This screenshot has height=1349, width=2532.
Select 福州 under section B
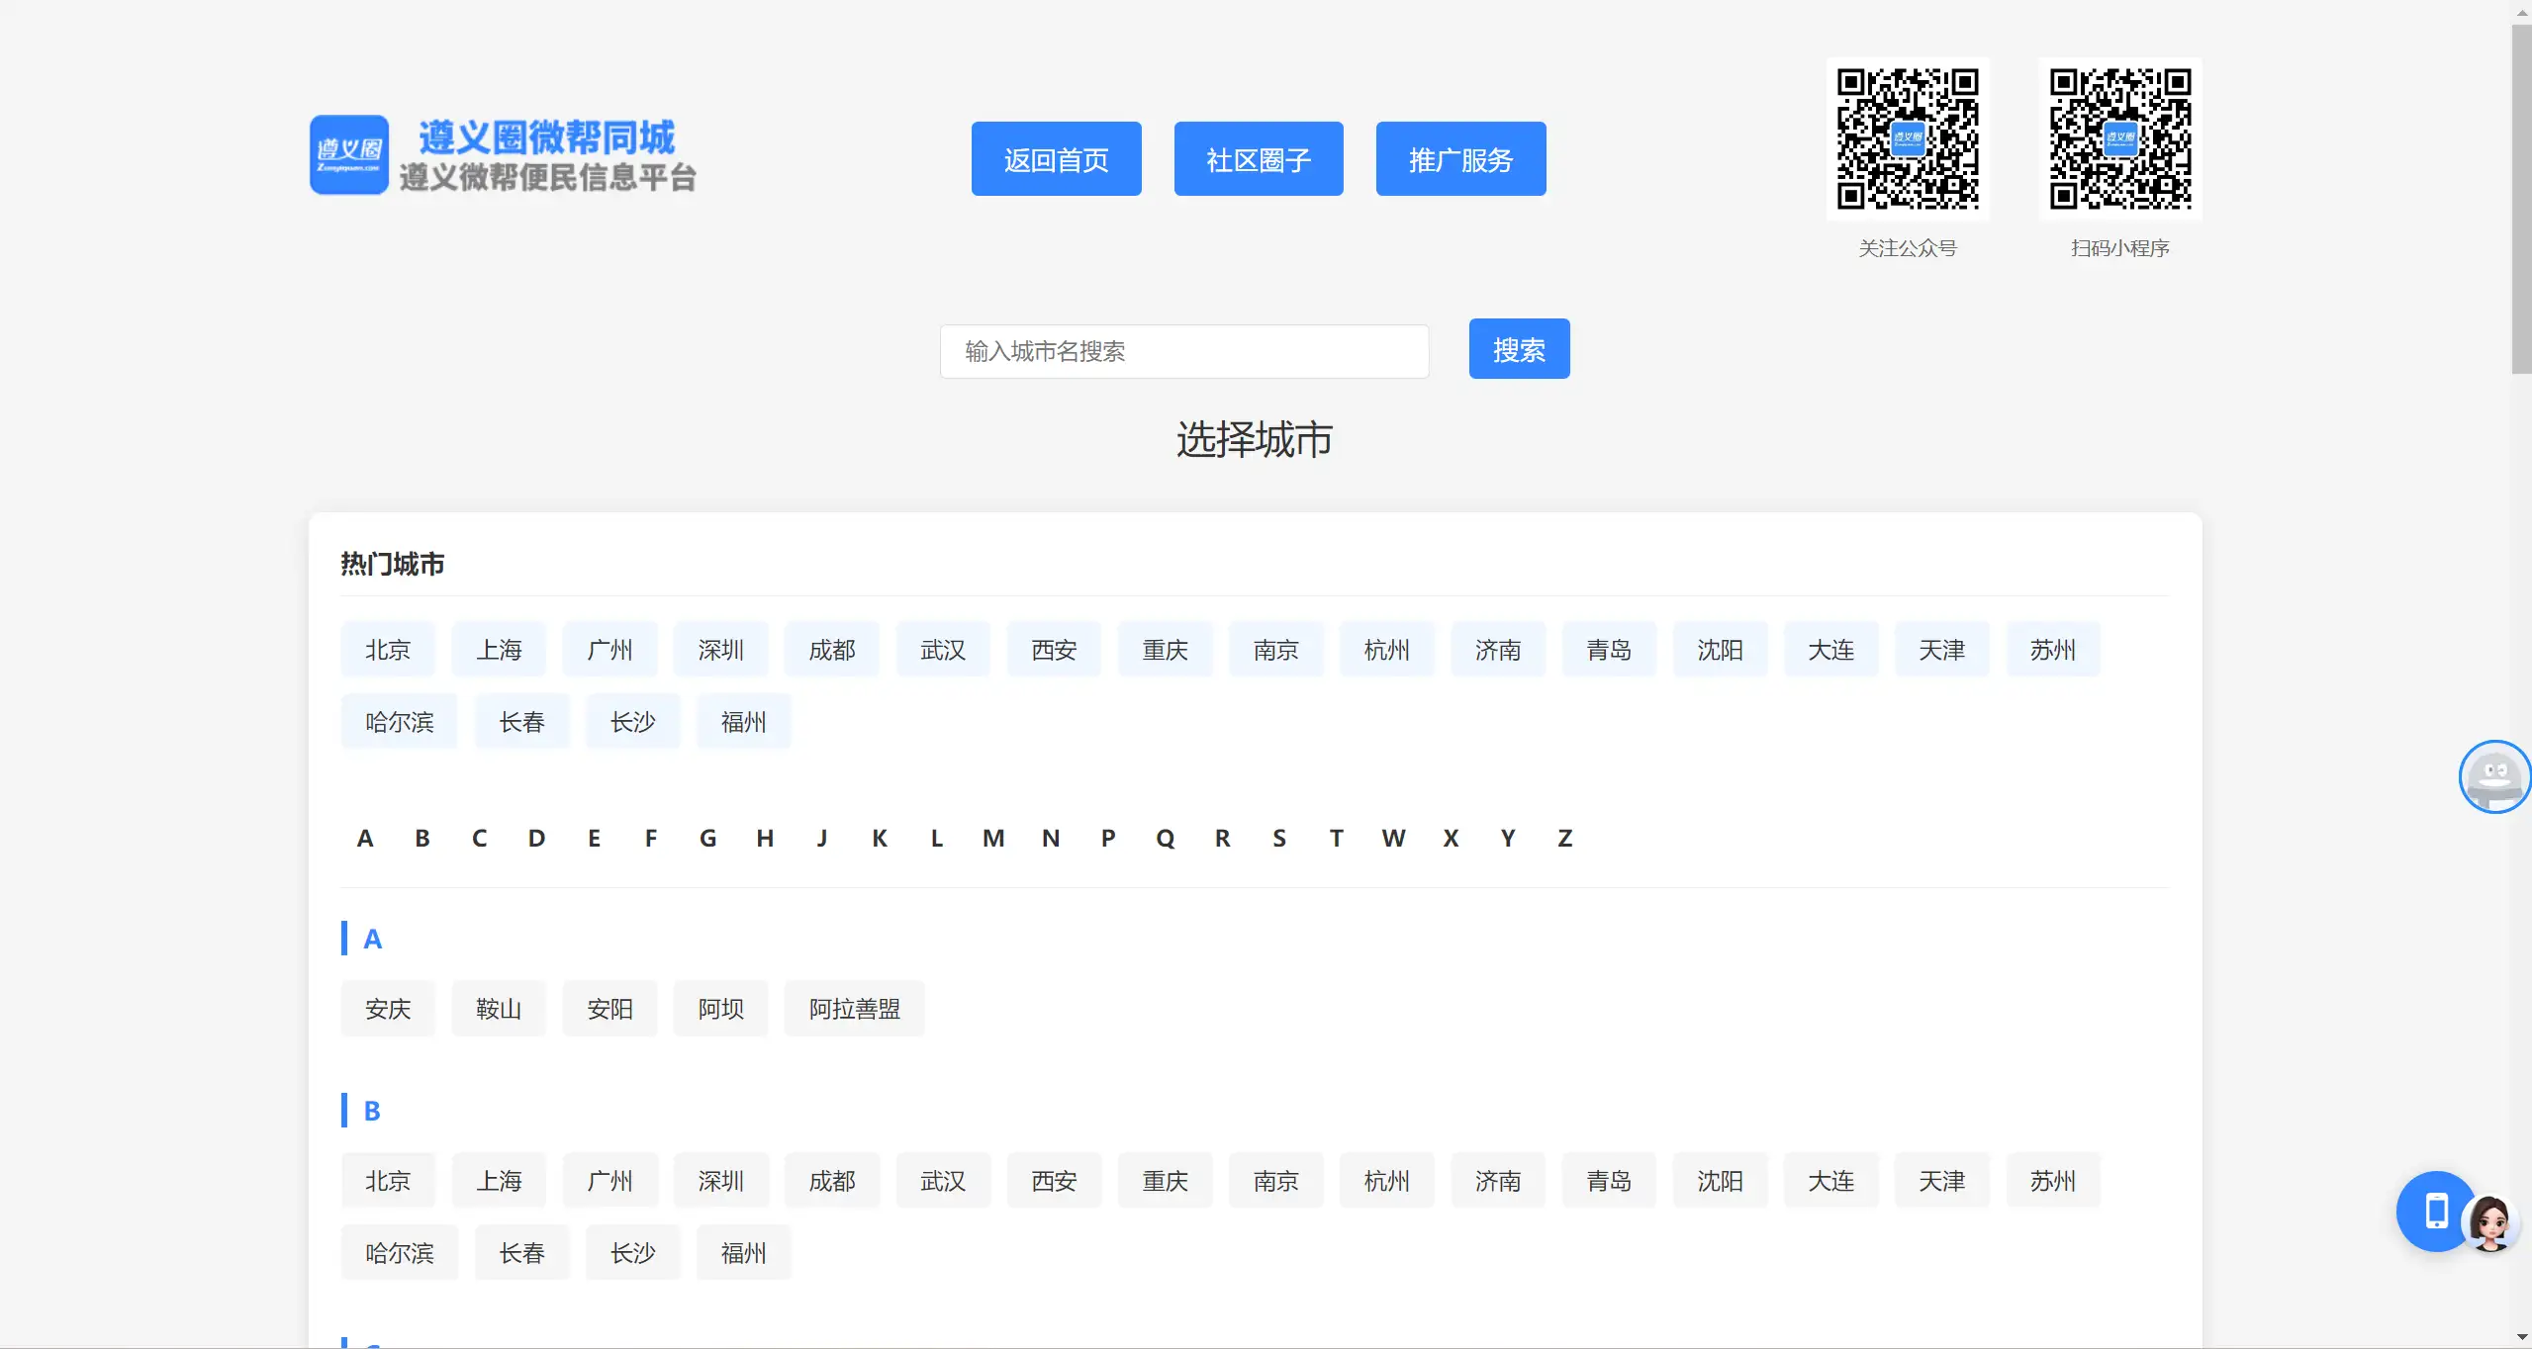[x=744, y=1252]
